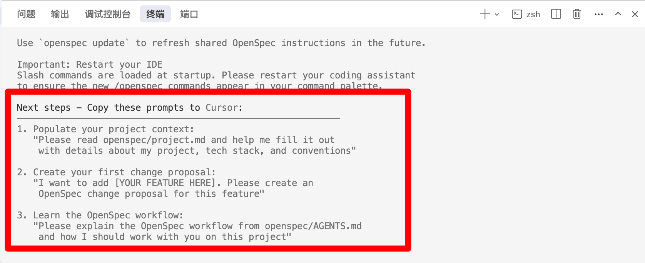
Task: Switch to the 输出 tab
Action: pos(60,15)
